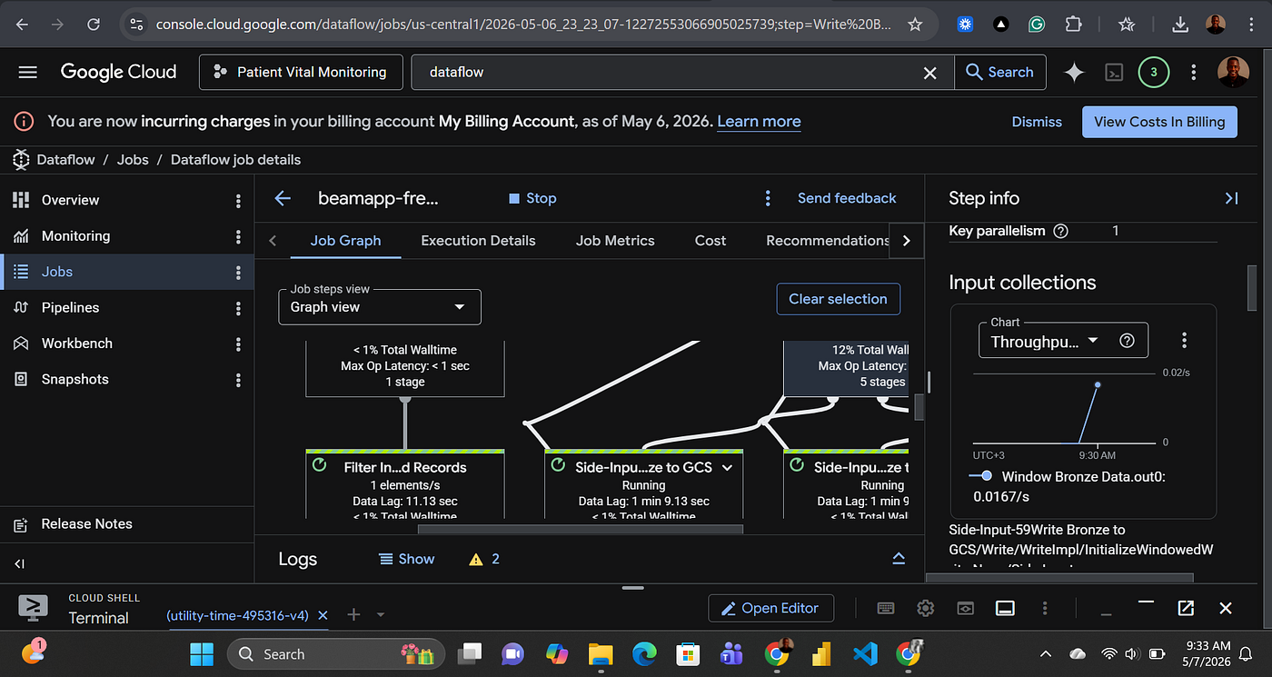
Task: Click the Clear selection button
Action: (838, 299)
